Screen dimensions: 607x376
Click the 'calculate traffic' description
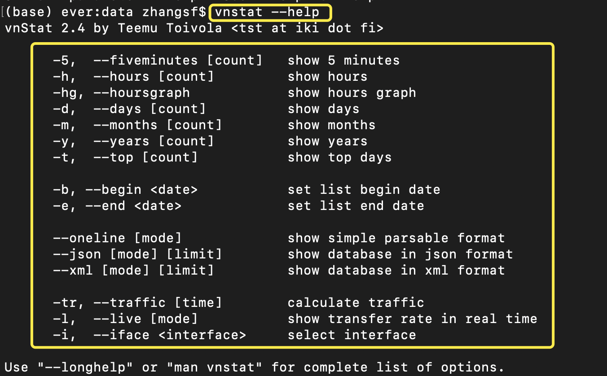coord(356,303)
